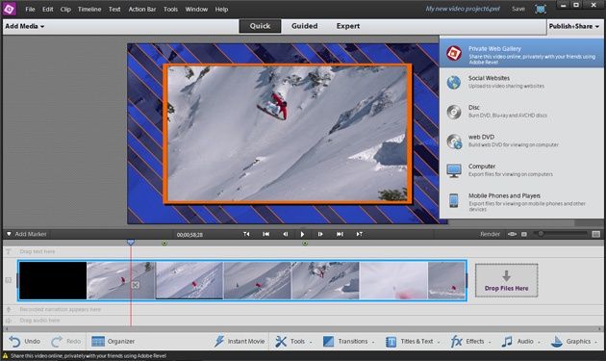Click the 'Drag audio here' track text

39,321
